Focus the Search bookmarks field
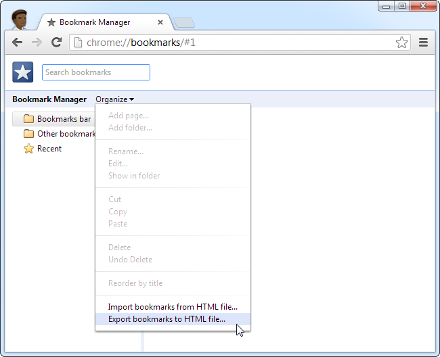Viewport: 440px width, 357px height. click(96, 72)
